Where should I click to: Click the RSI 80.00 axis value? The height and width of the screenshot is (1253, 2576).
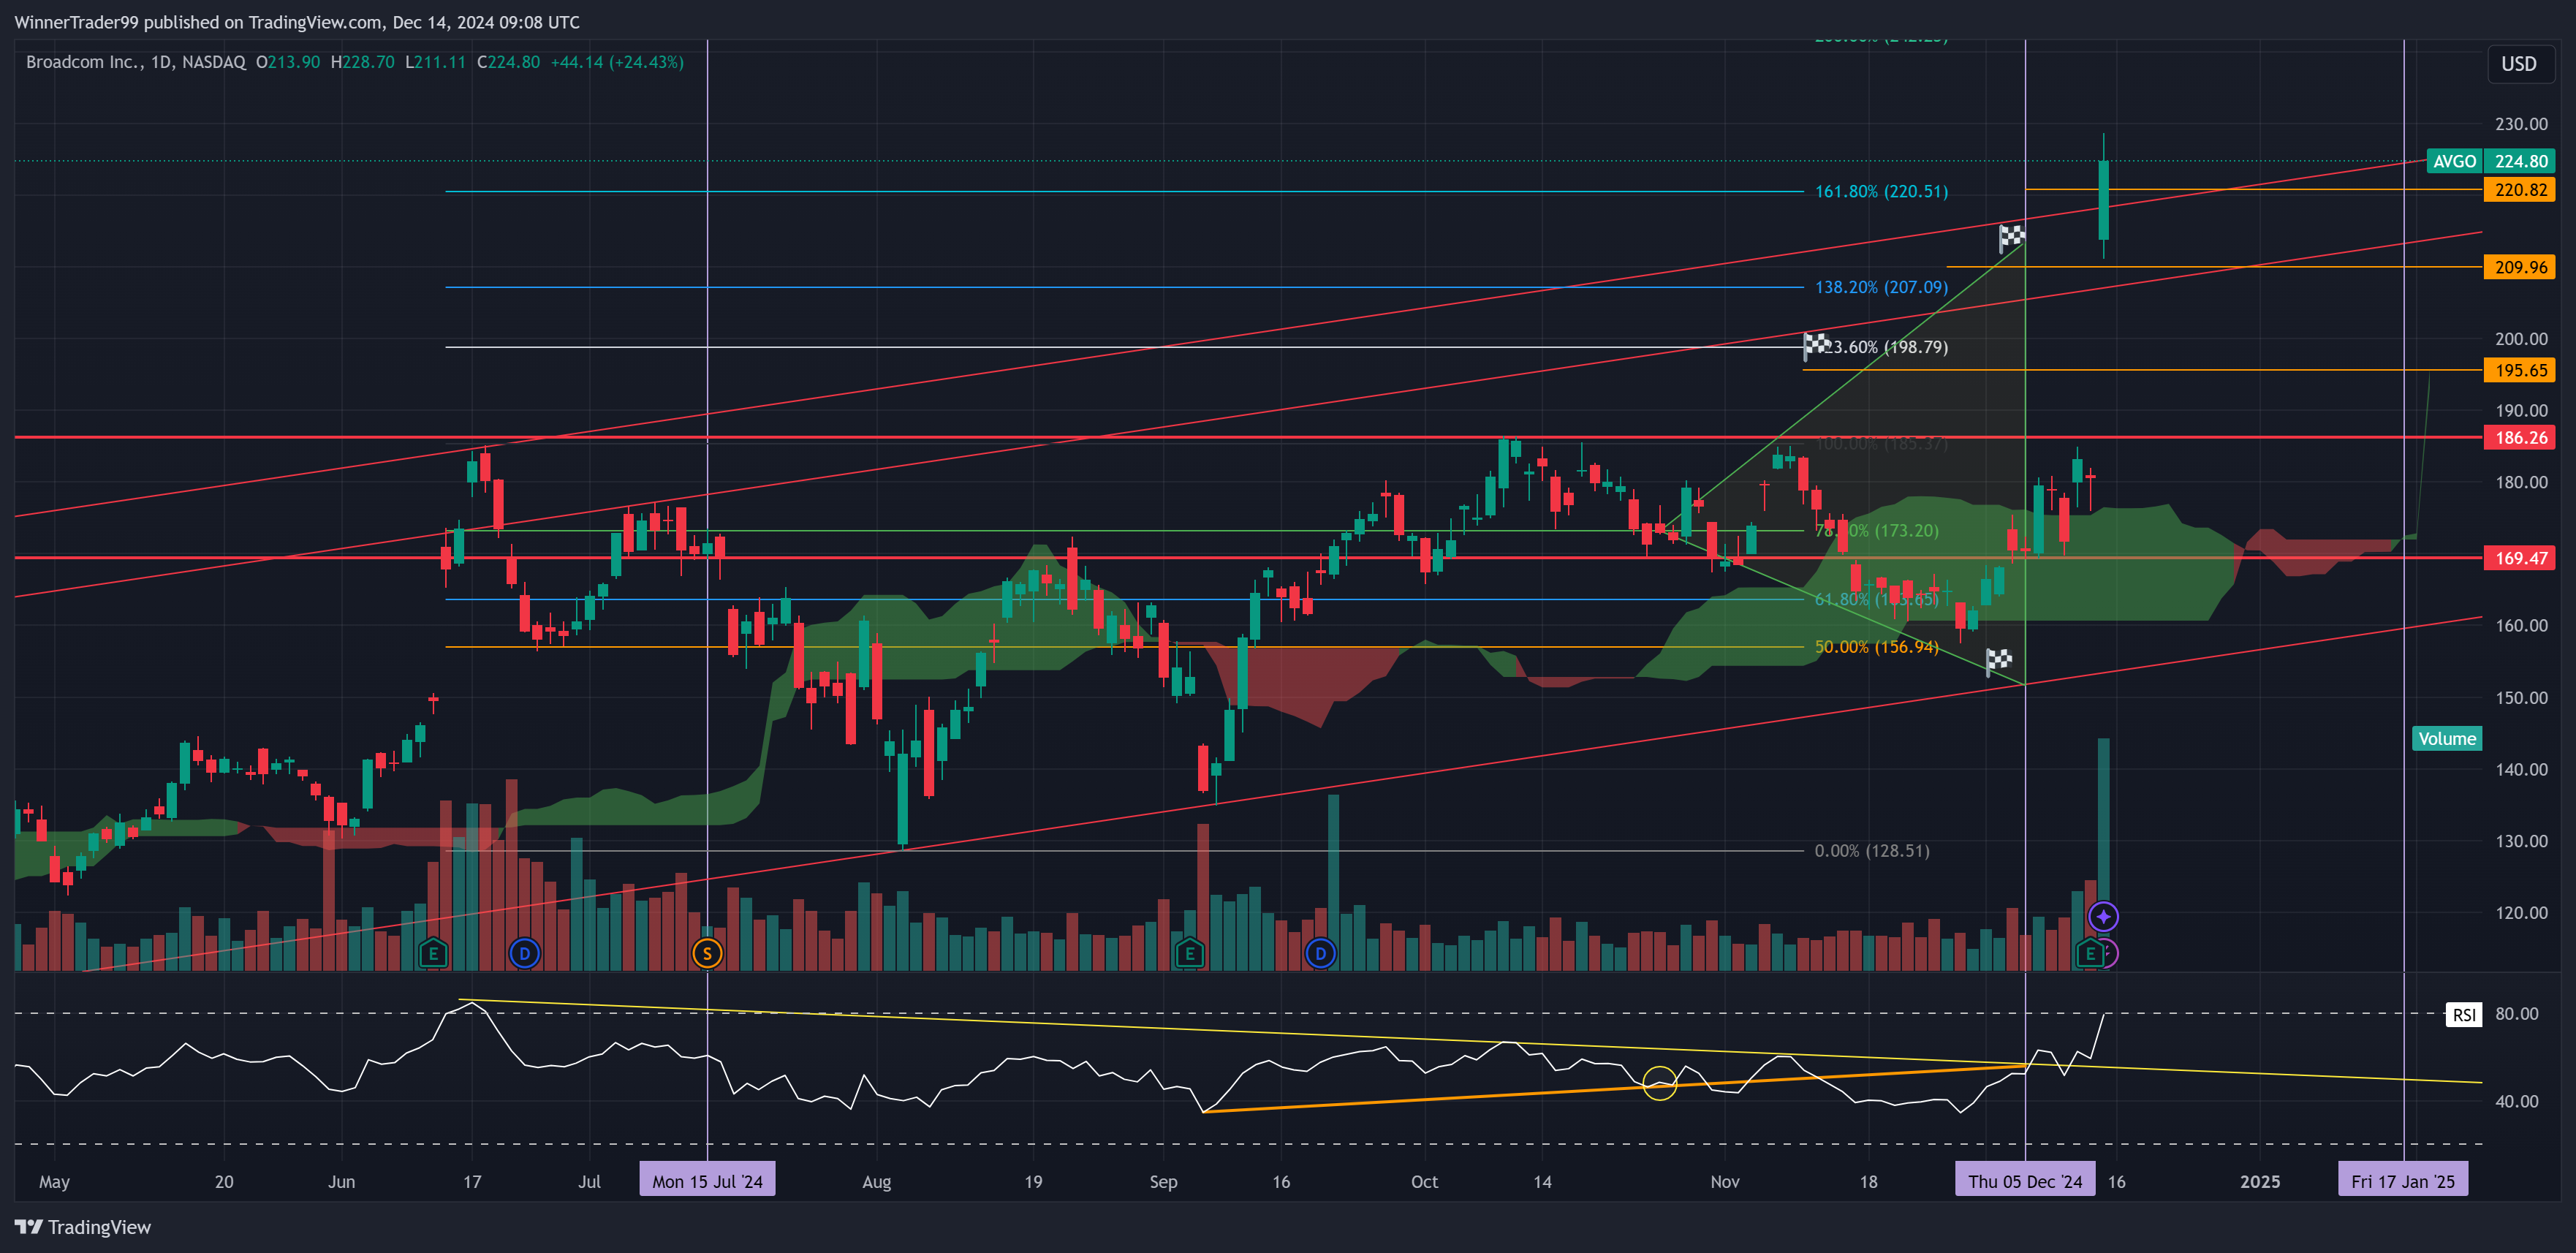tap(2516, 1014)
